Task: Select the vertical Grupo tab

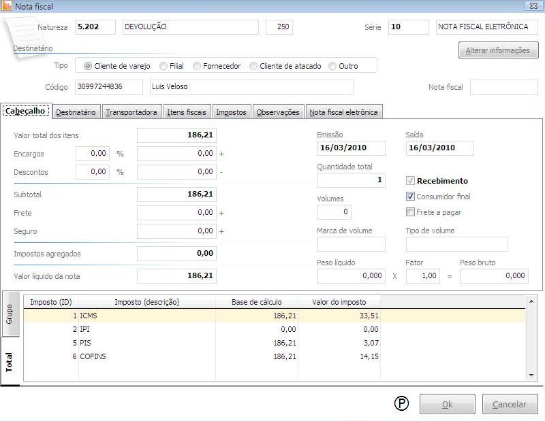Action: 10,314
